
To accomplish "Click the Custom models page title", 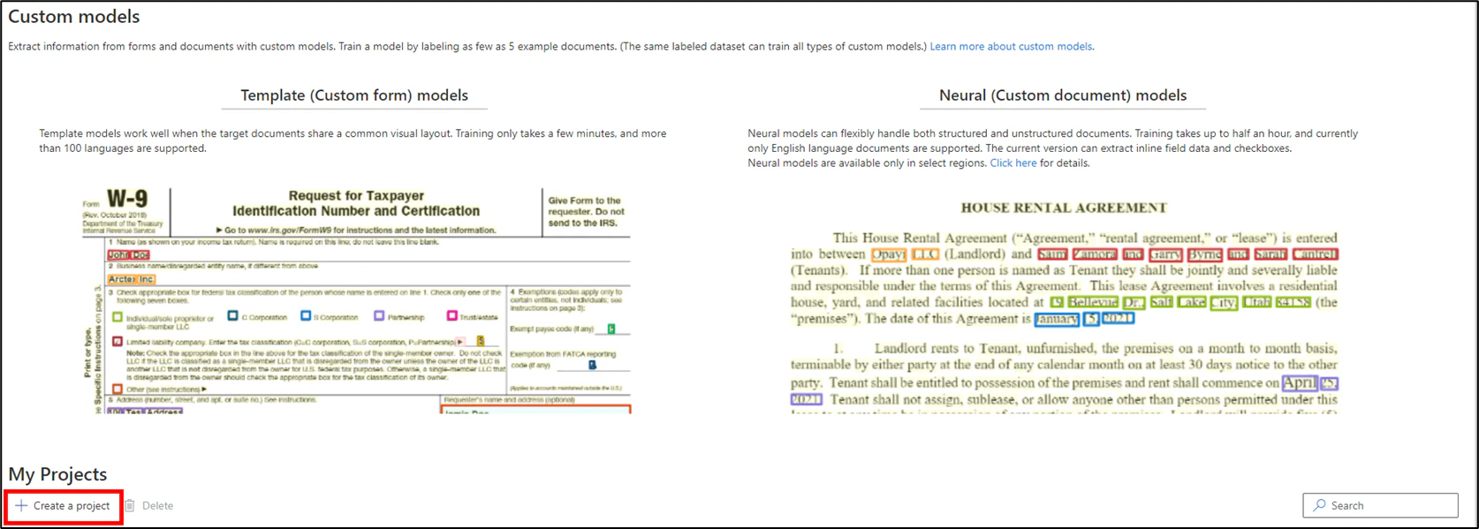I will 74,17.
